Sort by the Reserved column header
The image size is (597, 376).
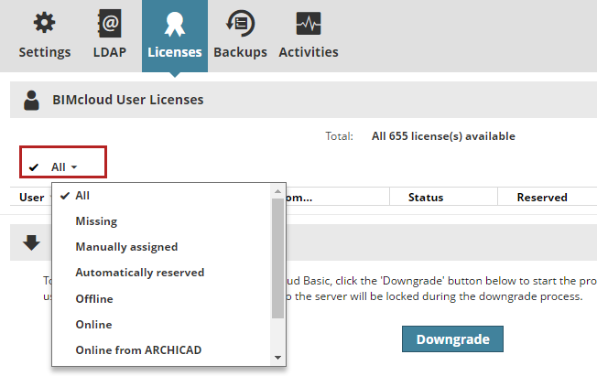(x=541, y=197)
